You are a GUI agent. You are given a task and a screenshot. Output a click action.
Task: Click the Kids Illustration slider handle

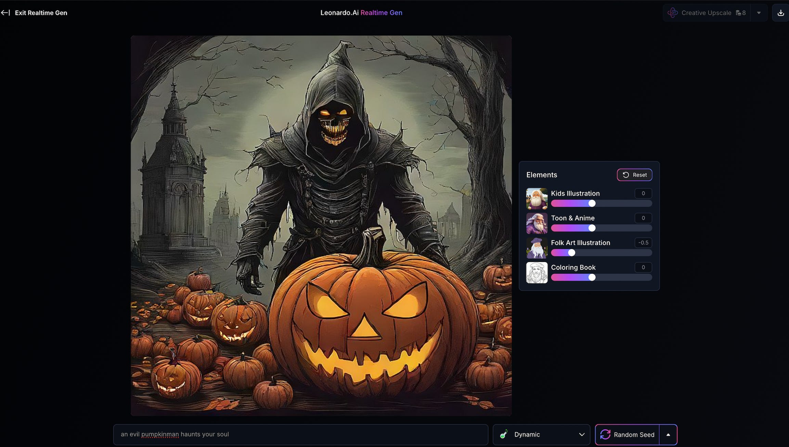coord(592,203)
